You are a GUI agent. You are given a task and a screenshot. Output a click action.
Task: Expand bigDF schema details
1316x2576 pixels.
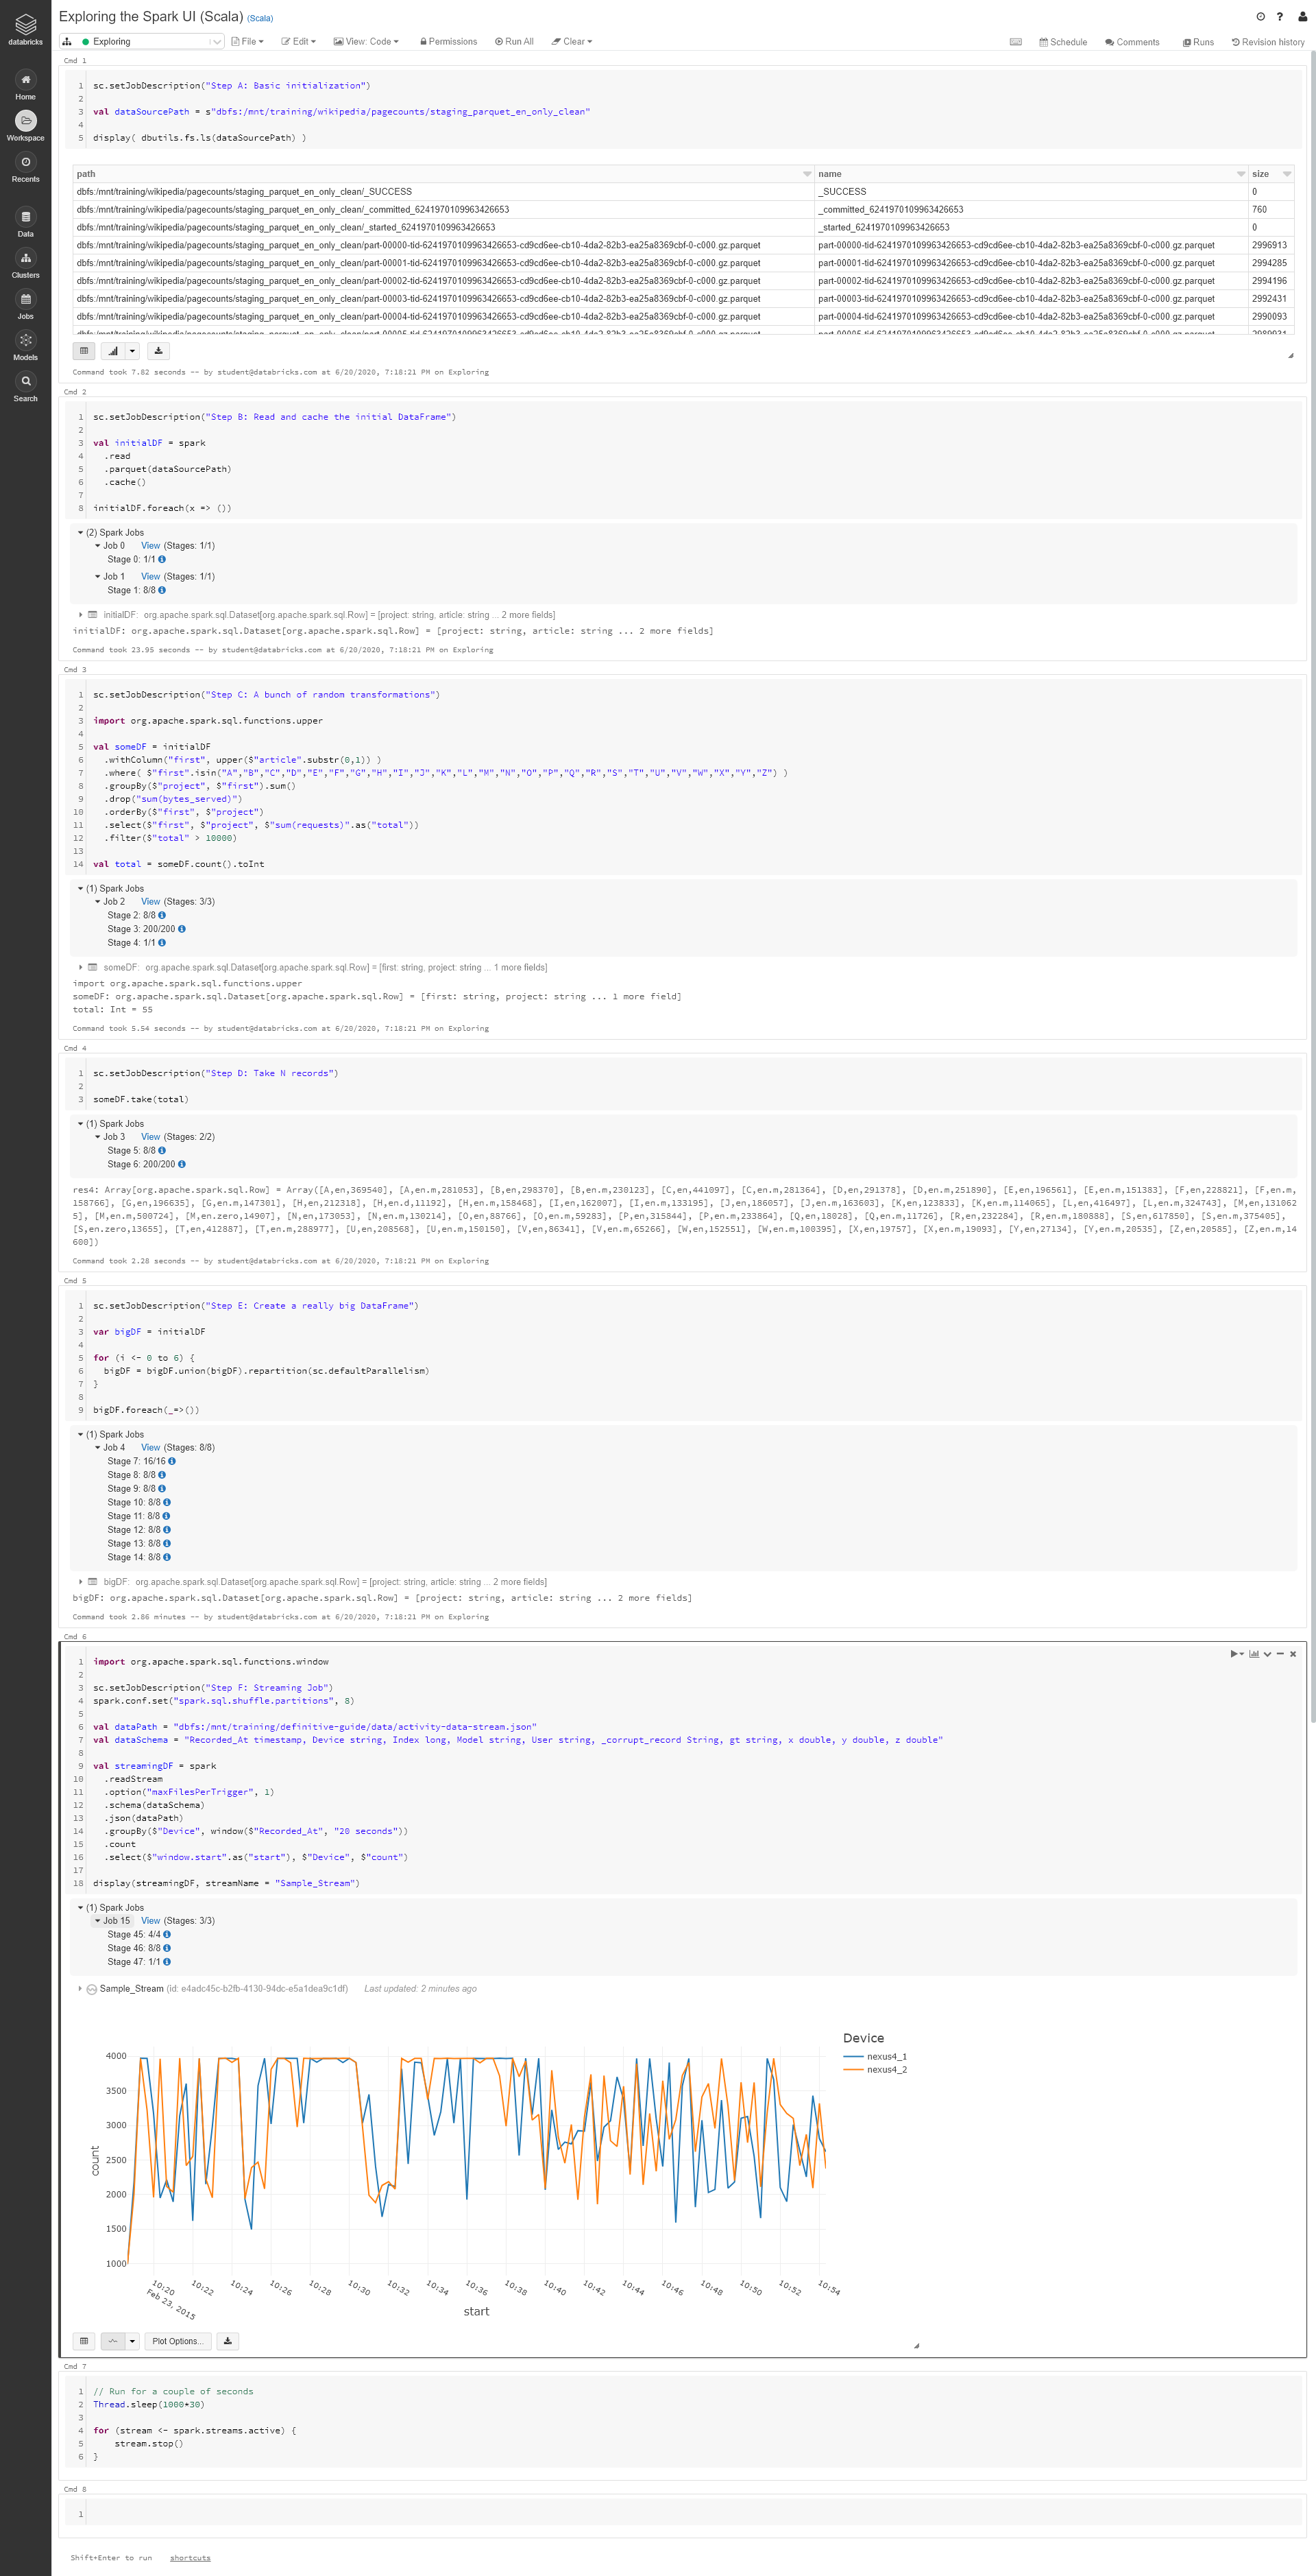click(x=81, y=1582)
